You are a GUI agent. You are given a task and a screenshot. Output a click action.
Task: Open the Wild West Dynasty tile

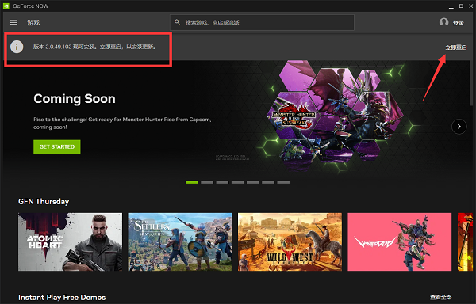click(x=290, y=241)
